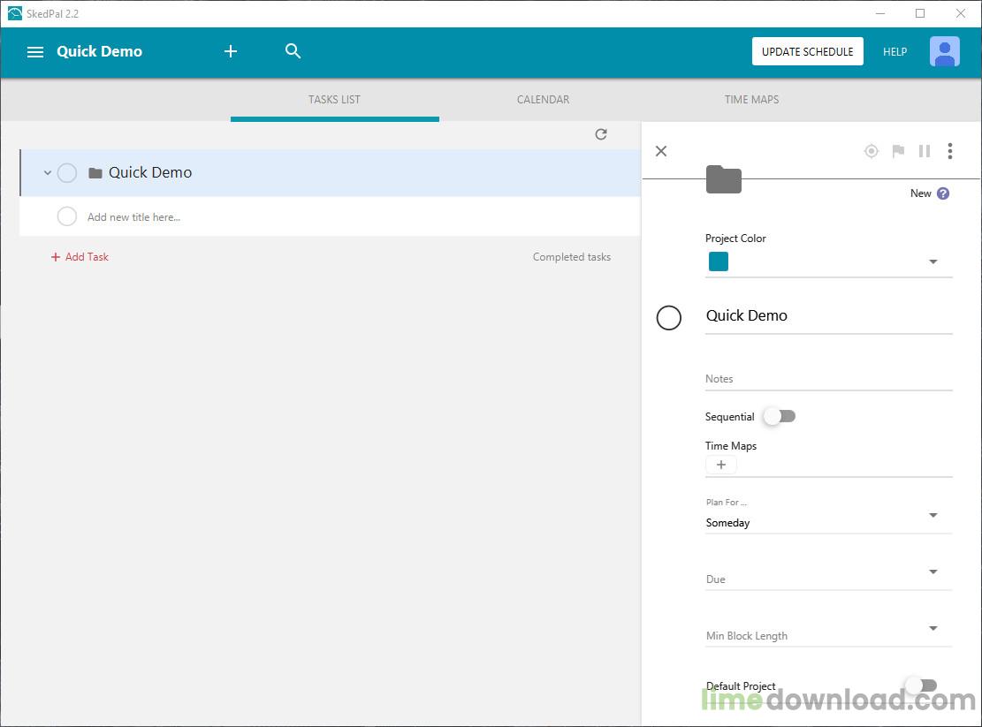The height and width of the screenshot is (727, 982).
Task: Enable the Default Project toggle
Action: (921, 685)
